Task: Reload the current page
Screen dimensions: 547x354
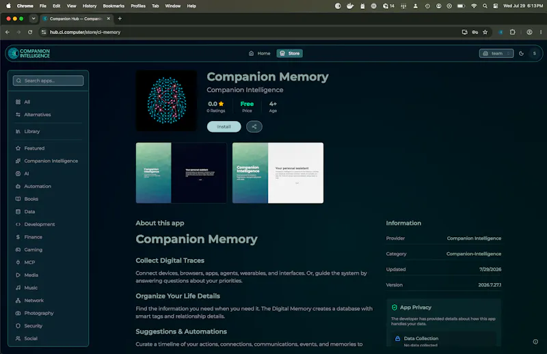Action: (x=30, y=32)
